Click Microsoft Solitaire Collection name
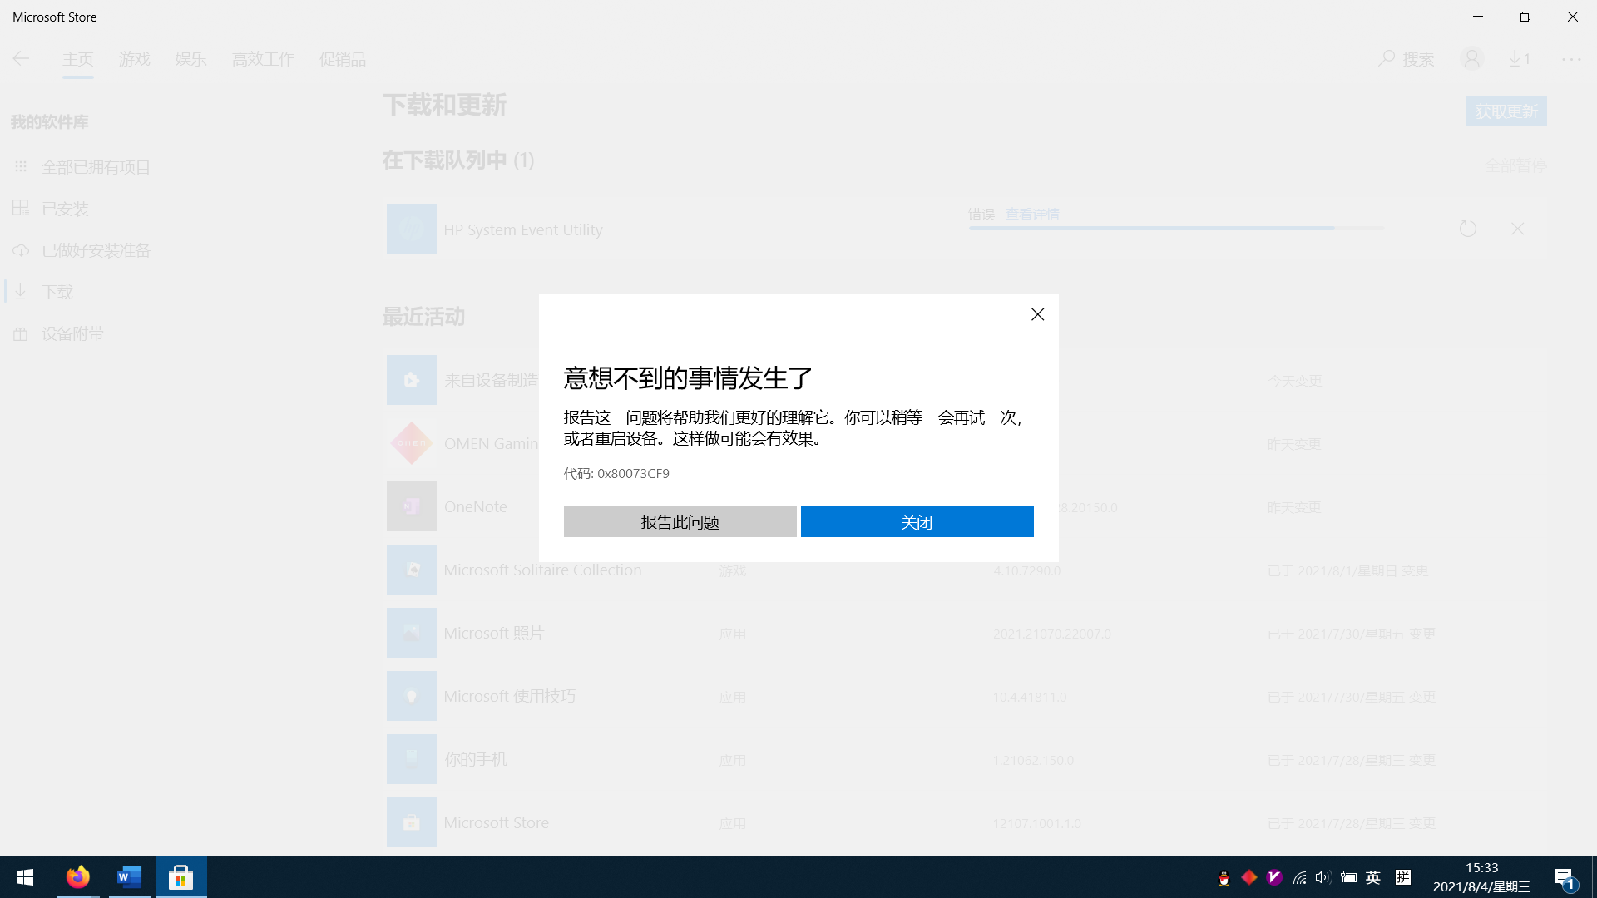Viewport: 1597px width, 898px height. [542, 570]
